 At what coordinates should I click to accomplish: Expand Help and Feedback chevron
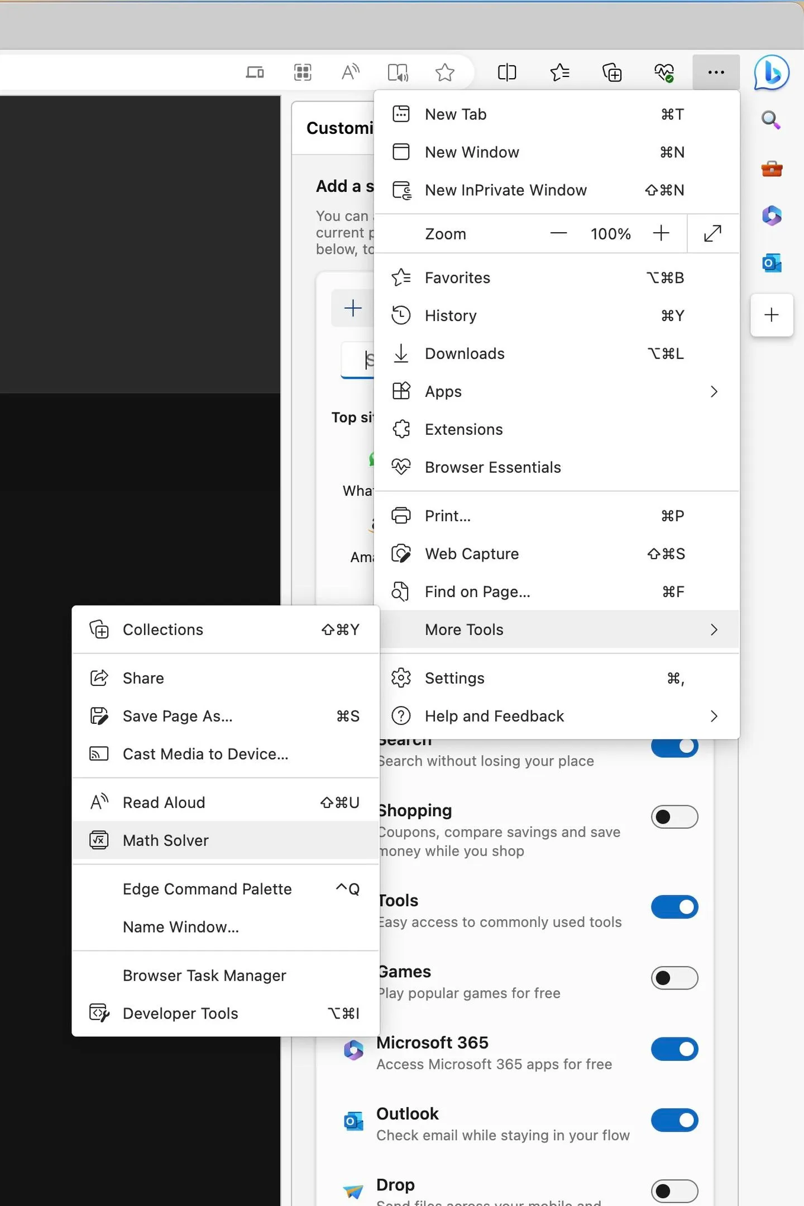click(x=714, y=716)
